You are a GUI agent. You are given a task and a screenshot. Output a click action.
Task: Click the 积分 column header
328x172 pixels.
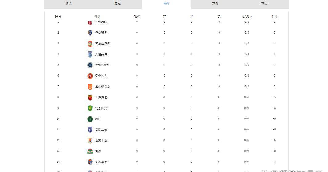coord(274,16)
